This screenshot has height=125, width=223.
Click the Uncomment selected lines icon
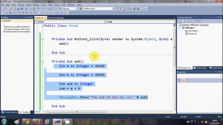point(34,13)
